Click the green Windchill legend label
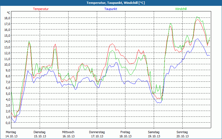222x139 pixels. [181, 9]
